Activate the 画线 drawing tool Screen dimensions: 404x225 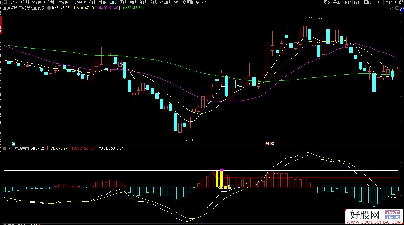tap(368, 2)
